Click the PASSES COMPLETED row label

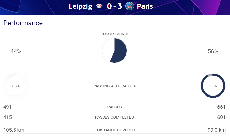pos(114,117)
